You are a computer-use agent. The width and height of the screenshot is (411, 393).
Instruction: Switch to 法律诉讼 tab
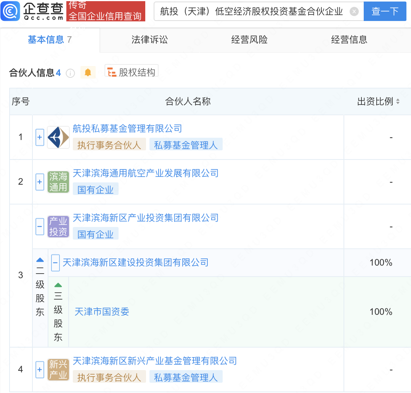tap(149, 40)
